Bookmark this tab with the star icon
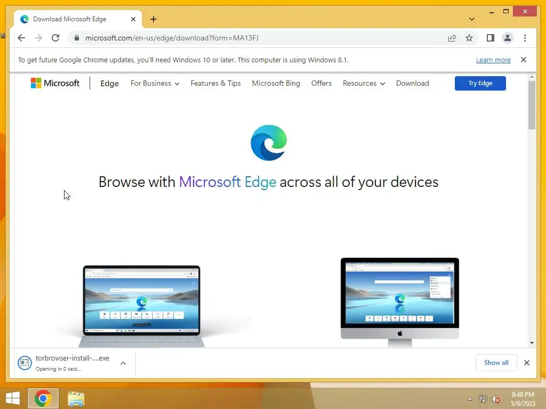Screen dimensions: 546x409 pyautogui.click(x=469, y=38)
